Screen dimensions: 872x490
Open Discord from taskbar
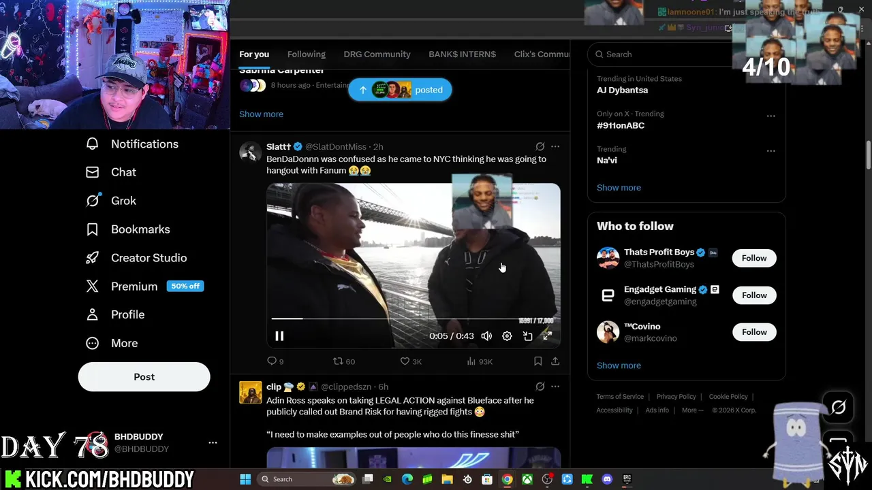pos(608,479)
